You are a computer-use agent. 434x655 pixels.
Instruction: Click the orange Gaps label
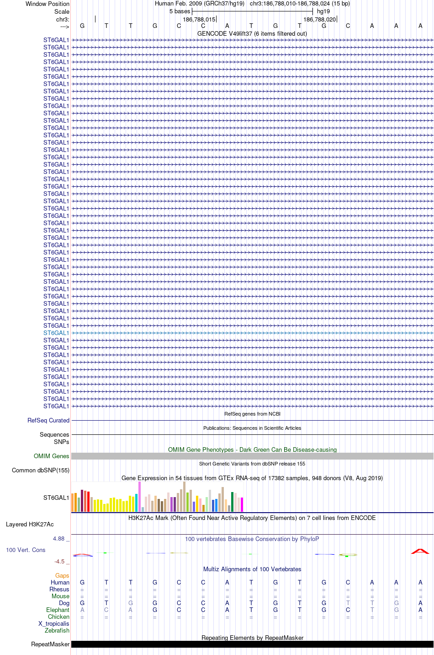[x=62, y=575]
